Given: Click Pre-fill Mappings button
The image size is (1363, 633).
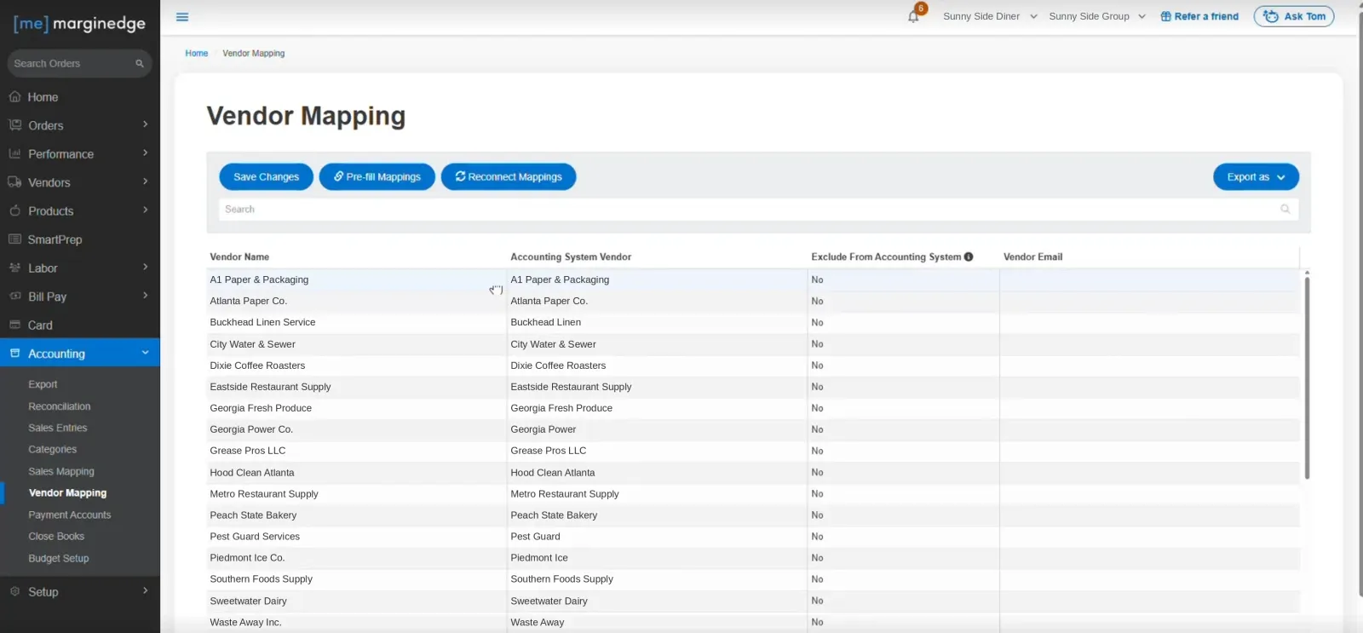Looking at the screenshot, I should click(x=377, y=177).
